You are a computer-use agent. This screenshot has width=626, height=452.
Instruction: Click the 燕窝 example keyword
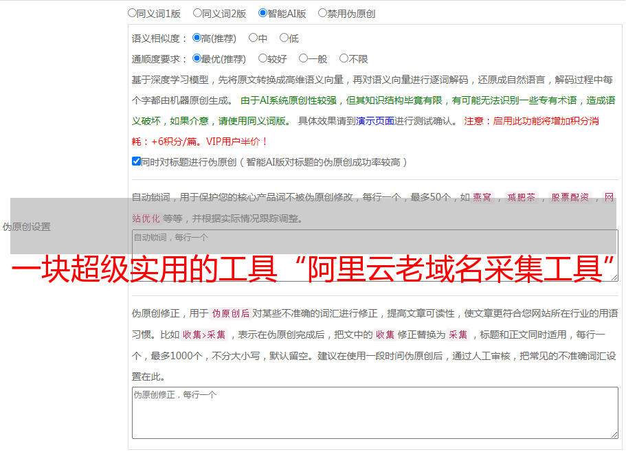pyautogui.click(x=482, y=197)
